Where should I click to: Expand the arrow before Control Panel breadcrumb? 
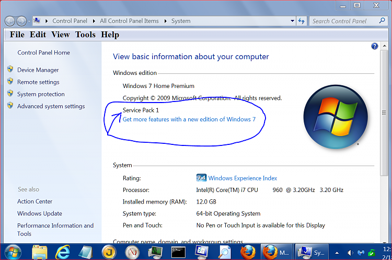click(x=47, y=21)
